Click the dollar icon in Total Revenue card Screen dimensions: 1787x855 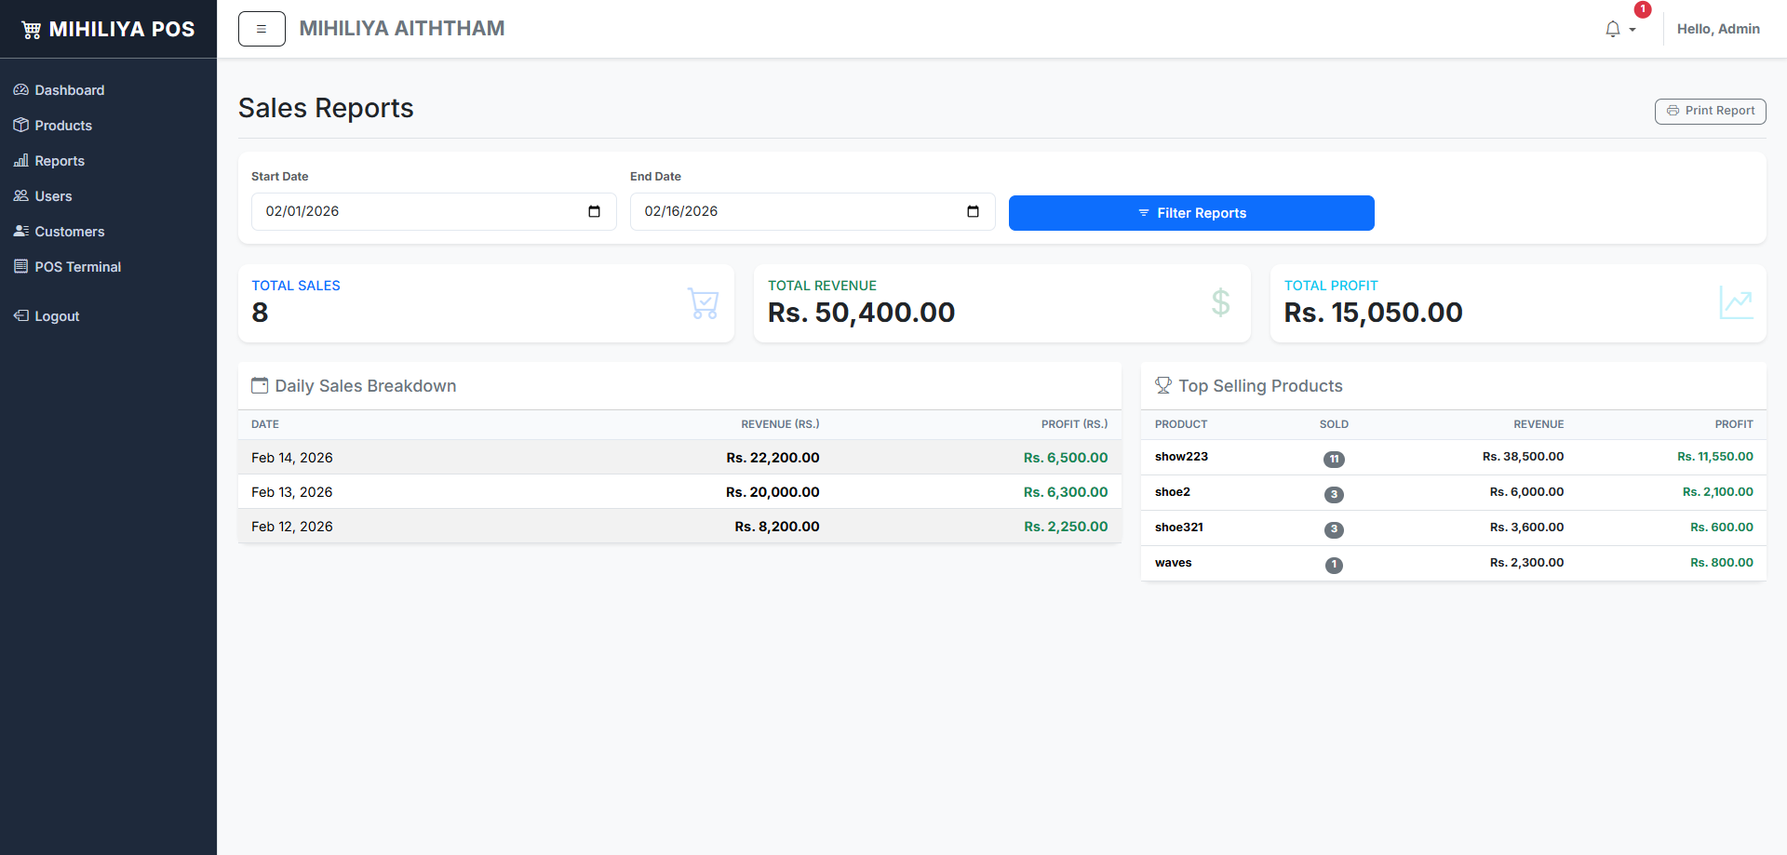(1220, 303)
